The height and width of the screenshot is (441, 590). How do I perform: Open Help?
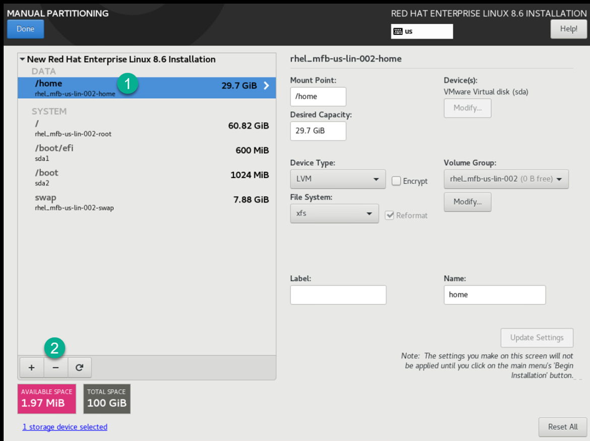(568, 29)
